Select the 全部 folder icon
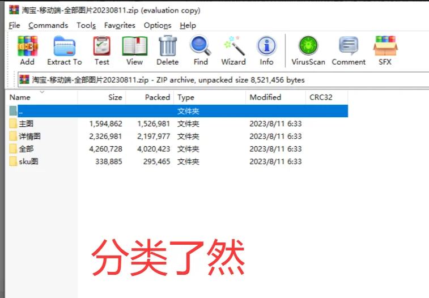 click(x=13, y=149)
